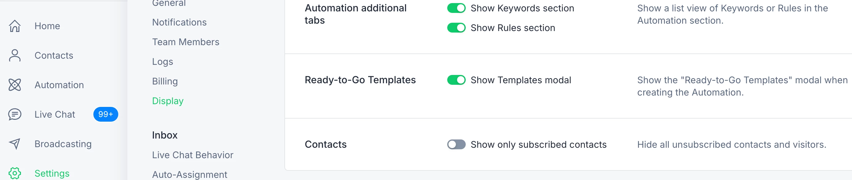
Task: Enable Show only subscribed contacts
Action: click(456, 144)
